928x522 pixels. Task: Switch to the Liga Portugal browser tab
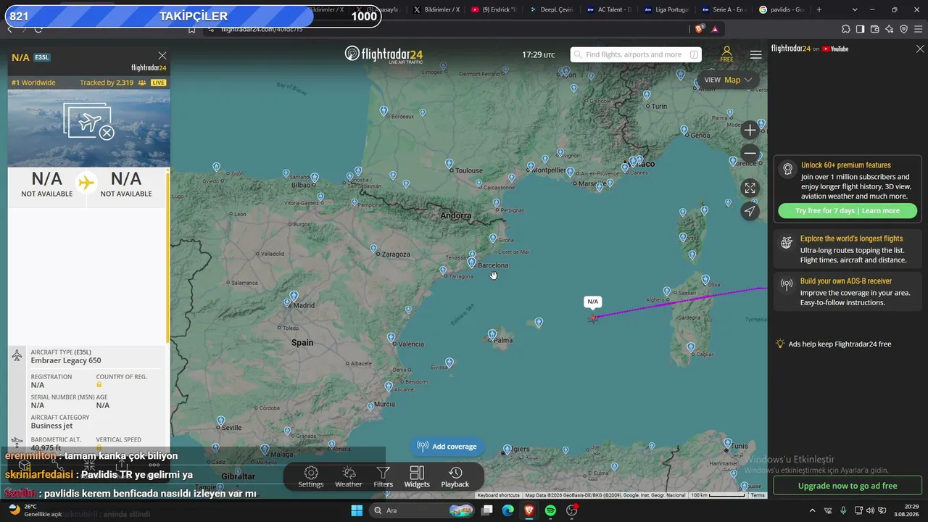coord(666,9)
